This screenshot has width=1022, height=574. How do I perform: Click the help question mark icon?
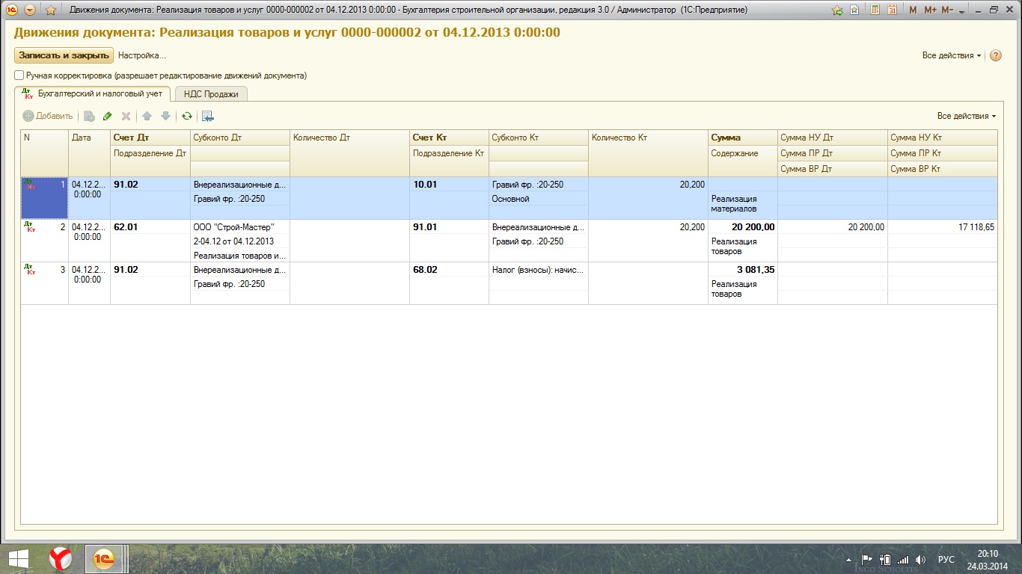[x=995, y=55]
